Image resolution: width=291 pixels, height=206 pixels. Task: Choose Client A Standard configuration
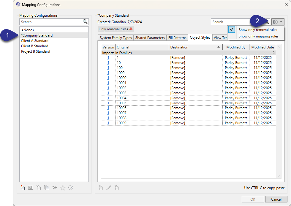pyautogui.click(x=54, y=41)
